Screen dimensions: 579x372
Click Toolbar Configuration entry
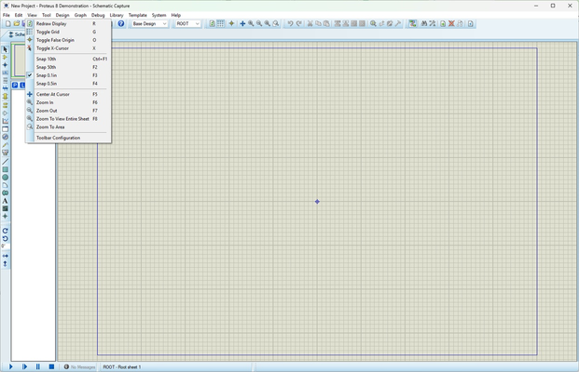click(58, 138)
